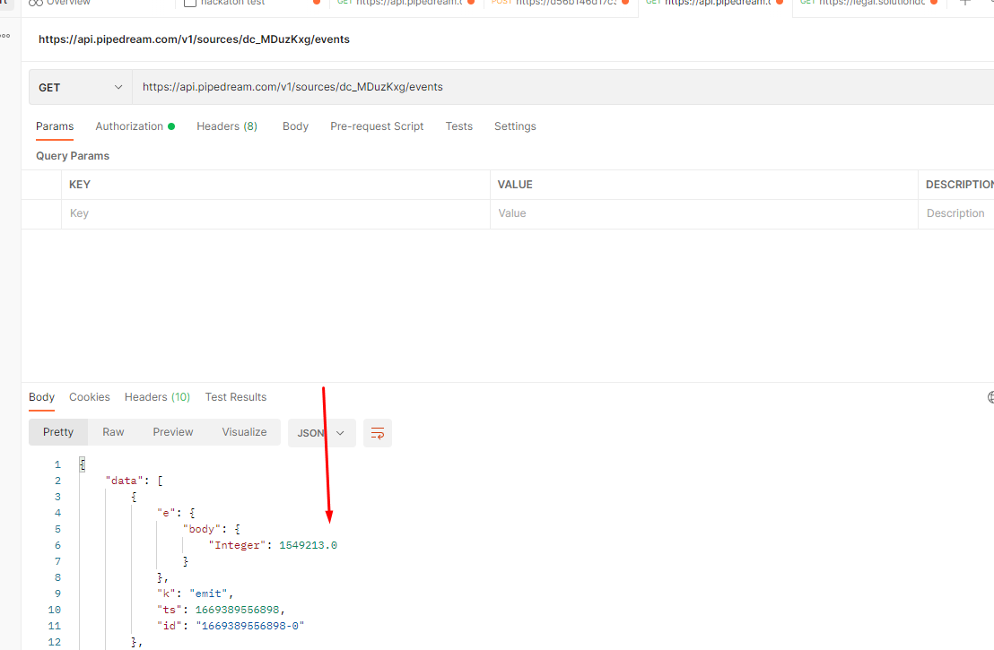Click the Query Params label
Viewport: 994px width, 650px height.
click(73, 156)
